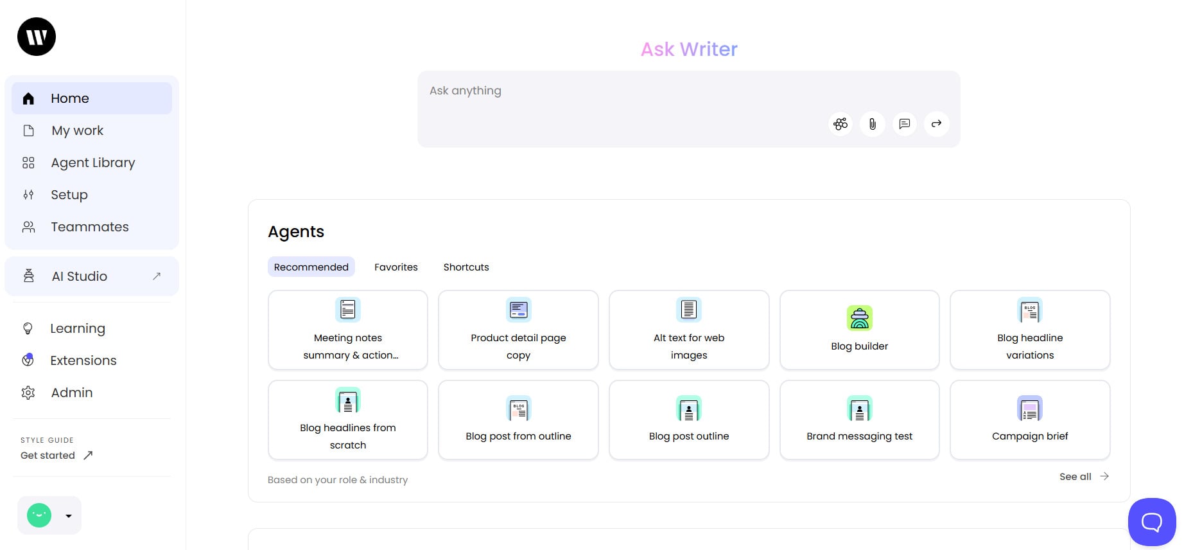
Task: Click the Brand messaging test icon
Action: (860, 408)
